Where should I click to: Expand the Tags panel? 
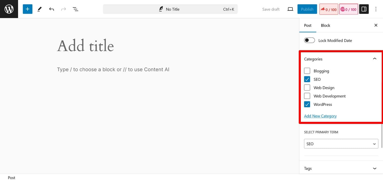tap(375, 168)
